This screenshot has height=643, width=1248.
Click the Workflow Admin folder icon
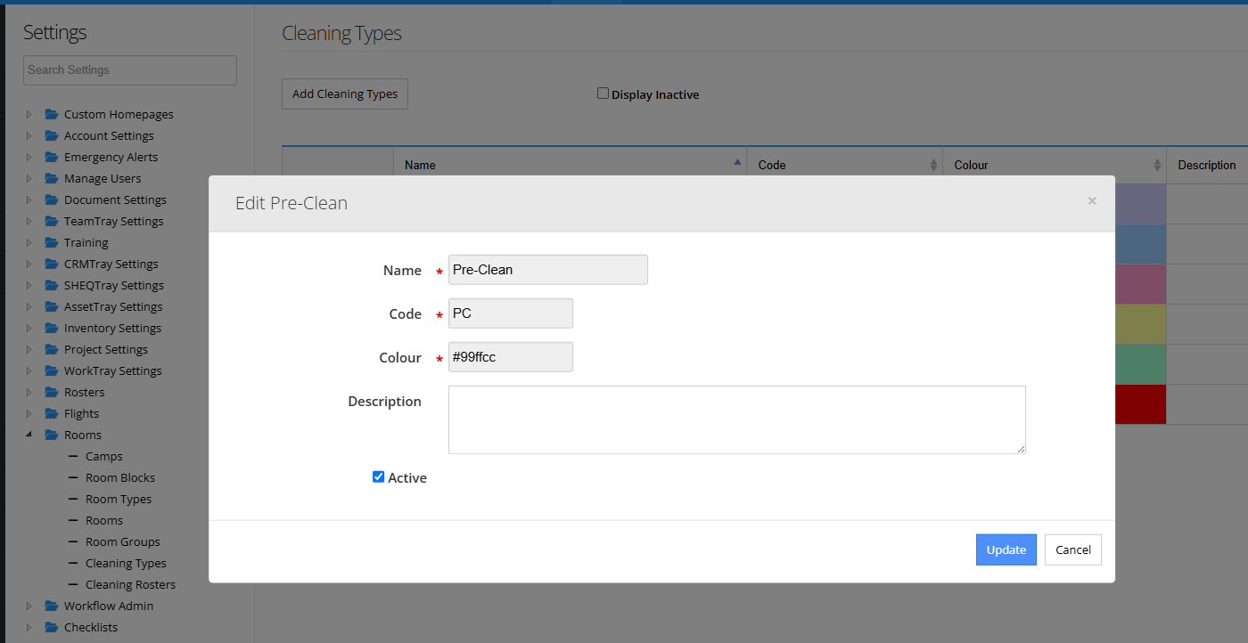(x=52, y=606)
